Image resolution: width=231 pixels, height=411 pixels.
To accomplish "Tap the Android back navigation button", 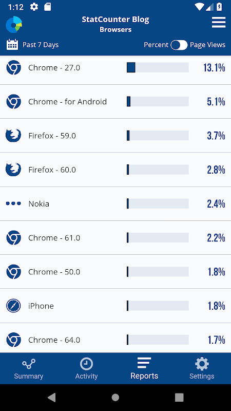I will point(52,398).
